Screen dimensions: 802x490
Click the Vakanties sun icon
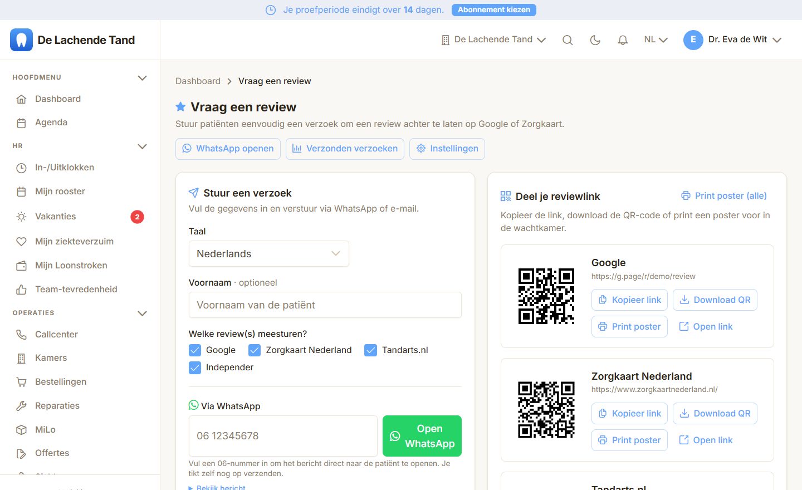pos(21,217)
